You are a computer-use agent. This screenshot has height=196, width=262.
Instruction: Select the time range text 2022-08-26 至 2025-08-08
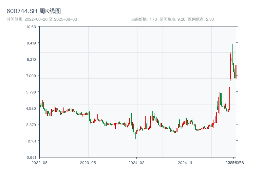tap(51, 19)
